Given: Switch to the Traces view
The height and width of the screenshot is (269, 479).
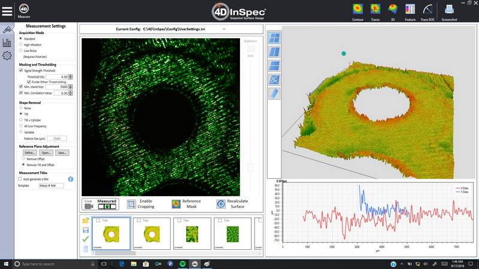Looking at the screenshot, I should pos(375,10).
